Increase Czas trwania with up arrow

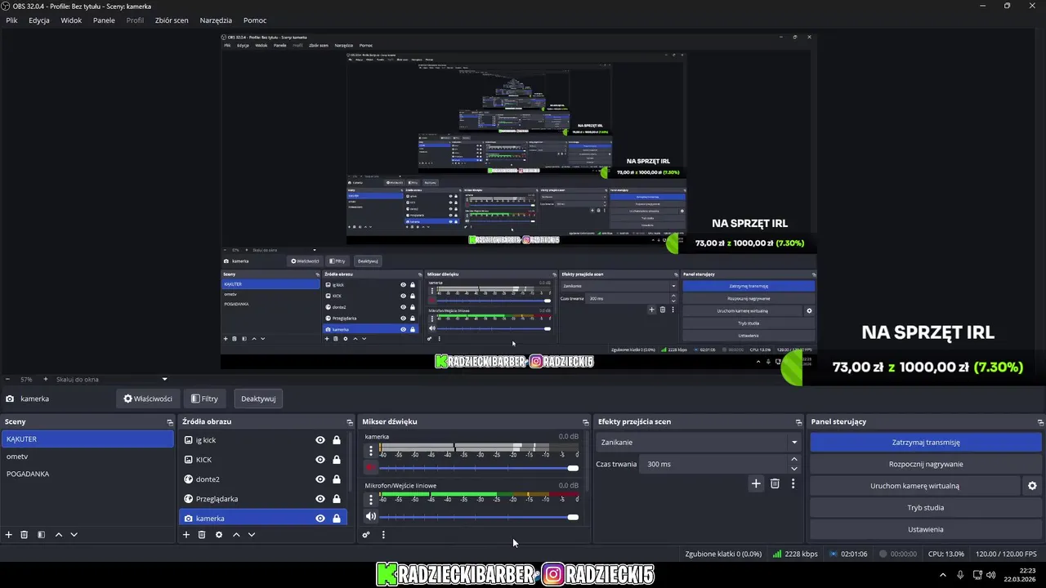(794, 459)
